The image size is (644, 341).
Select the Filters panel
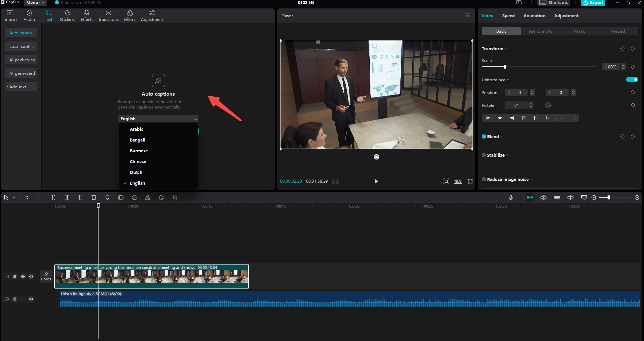point(129,15)
